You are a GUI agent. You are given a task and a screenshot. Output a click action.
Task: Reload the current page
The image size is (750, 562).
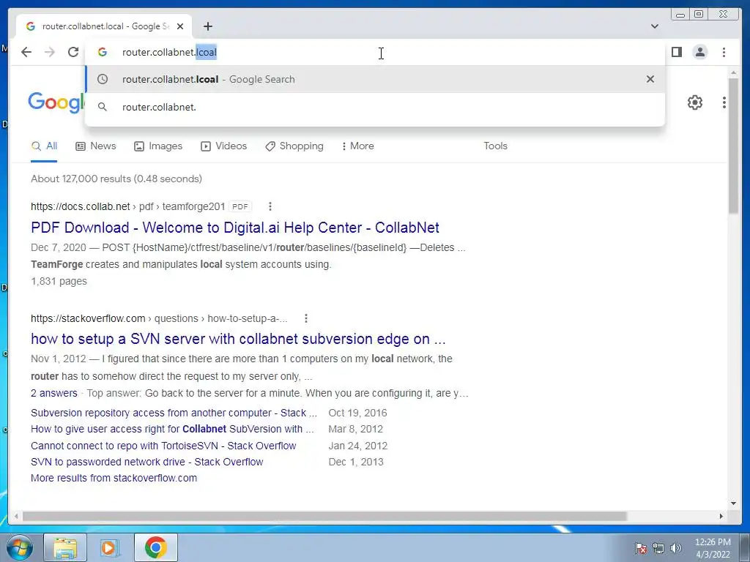coord(73,52)
